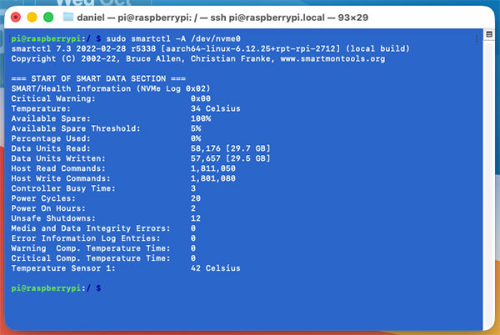Viewport: 500px width, 335px height.
Task: Click the 'Critical Comp. Temperature Time:' label
Action: [91, 258]
